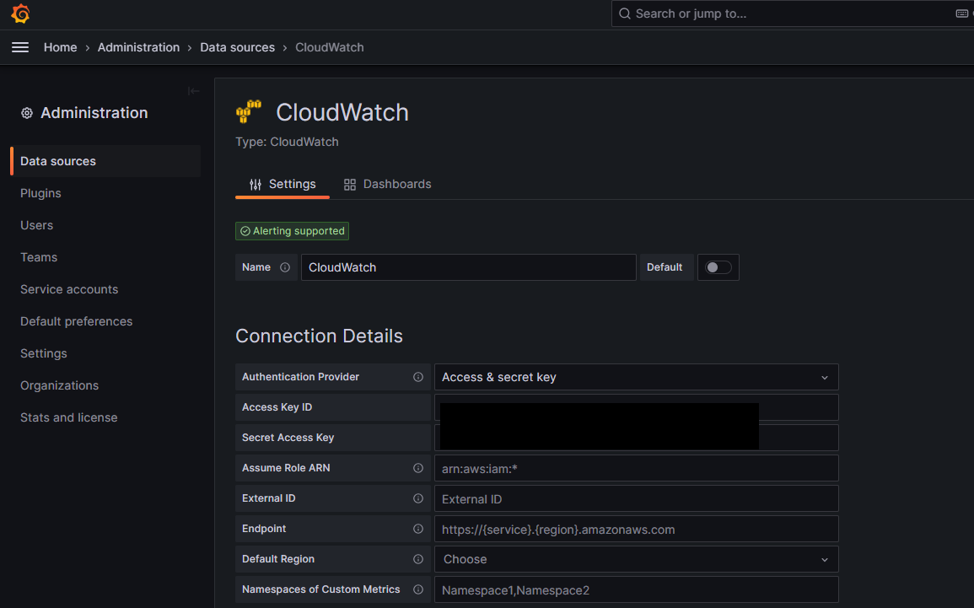Switch to the Settings tab

pyautogui.click(x=282, y=185)
